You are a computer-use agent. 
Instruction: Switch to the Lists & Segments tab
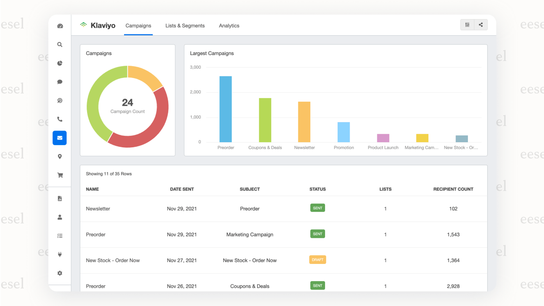tap(185, 26)
